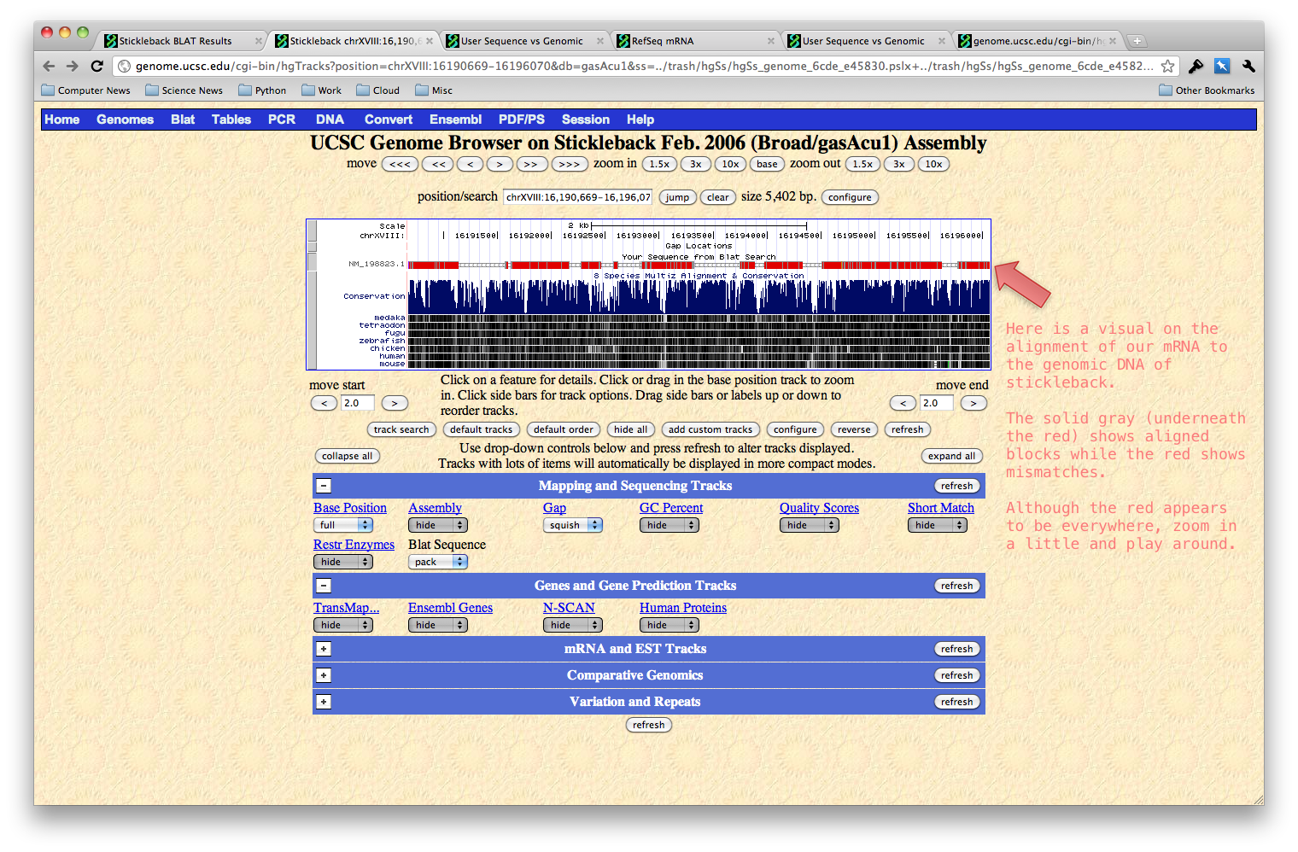Image resolution: width=1298 pixels, height=852 pixels.
Task: Switch to Stickleback BLAT Results tab
Action: (179, 41)
